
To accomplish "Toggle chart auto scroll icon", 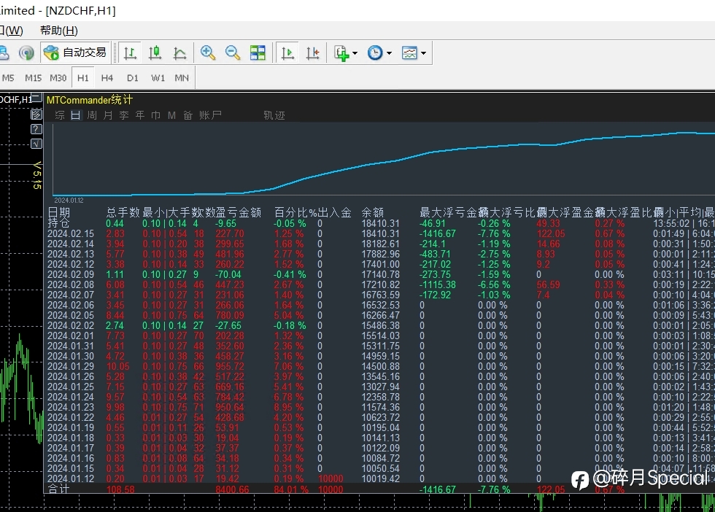I will click(287, 53).
